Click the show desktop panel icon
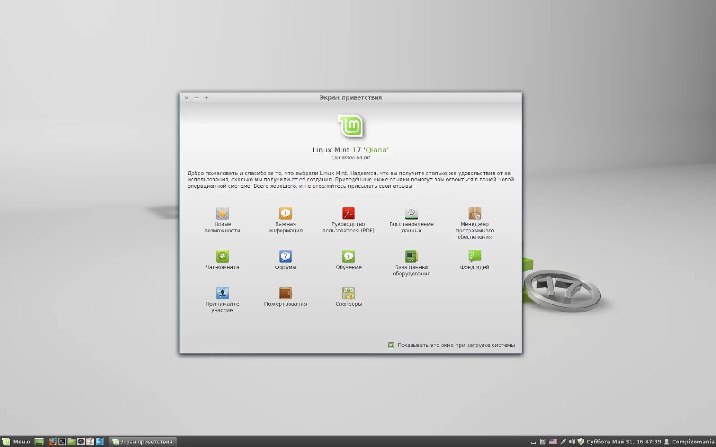 click(39, 442)
